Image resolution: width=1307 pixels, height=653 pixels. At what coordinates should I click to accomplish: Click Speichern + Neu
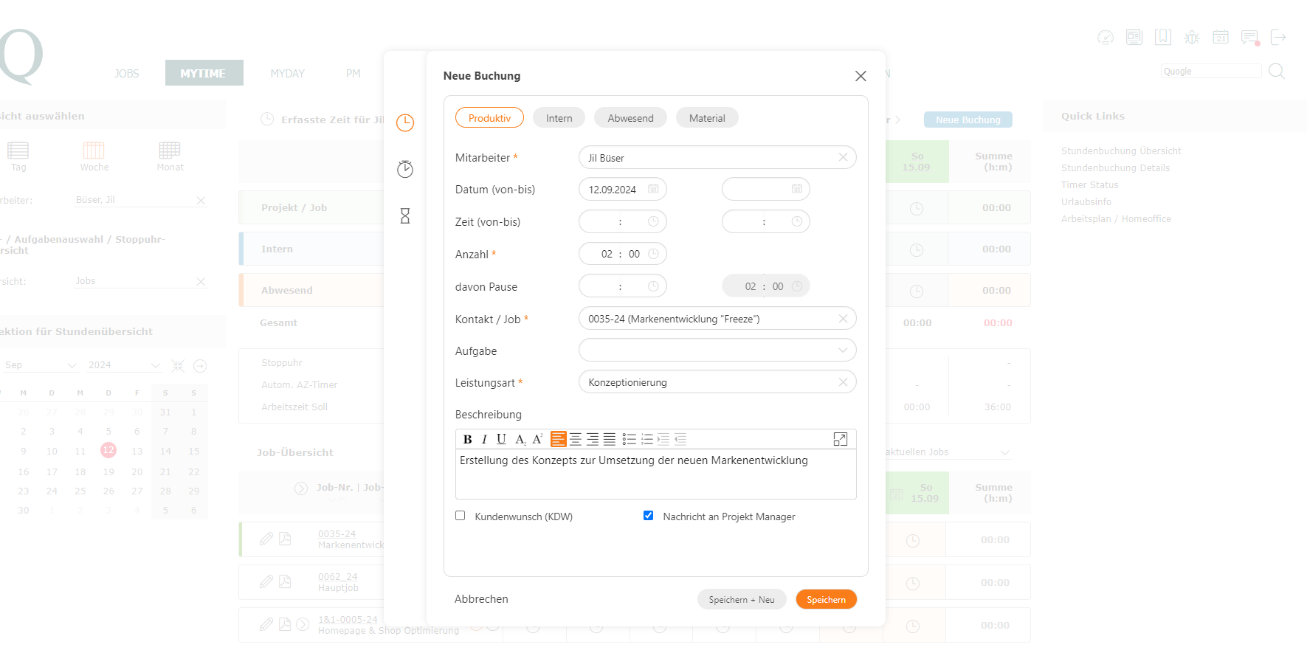click(742, 600)
